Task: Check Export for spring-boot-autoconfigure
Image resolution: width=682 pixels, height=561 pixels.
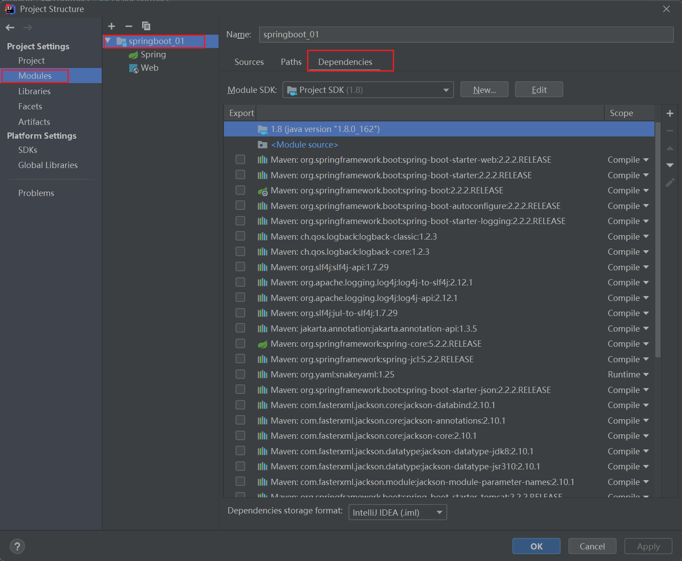Action: click(240, 205)
